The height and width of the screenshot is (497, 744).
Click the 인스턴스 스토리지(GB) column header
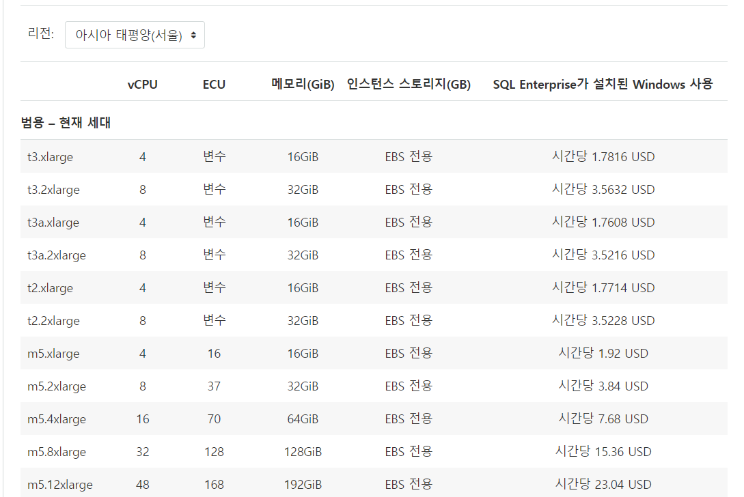point(409,85)
